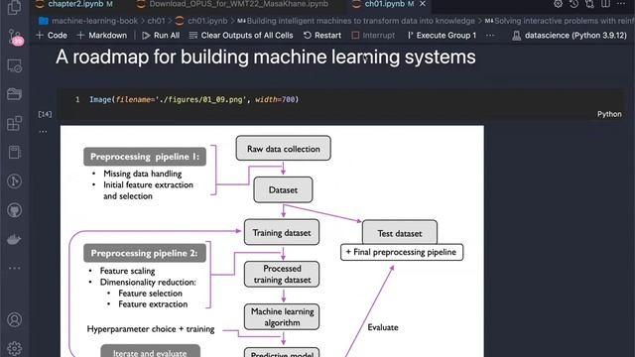Open the GitHub view
This screenshot has width=635, height=357.
(x=15, y=210)
